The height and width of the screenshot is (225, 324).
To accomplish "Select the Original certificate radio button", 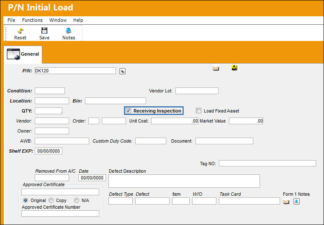I will [26, 200].
